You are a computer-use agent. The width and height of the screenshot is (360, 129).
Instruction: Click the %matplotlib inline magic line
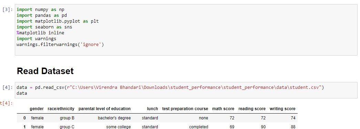(x=40, y=33)
